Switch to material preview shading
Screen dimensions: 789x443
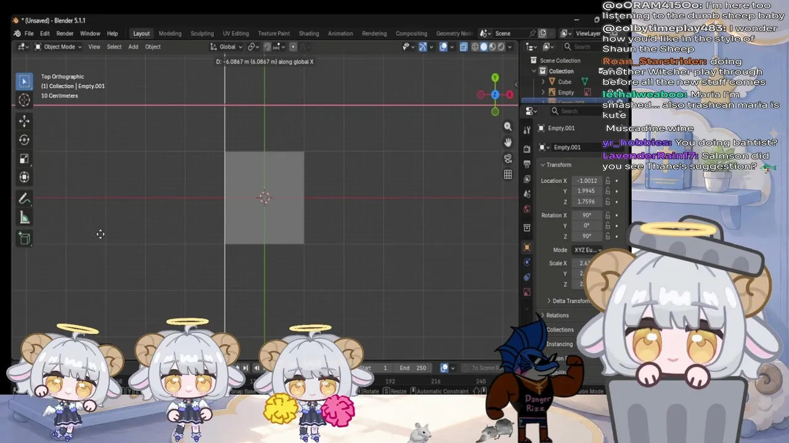(x=492, y=47)
